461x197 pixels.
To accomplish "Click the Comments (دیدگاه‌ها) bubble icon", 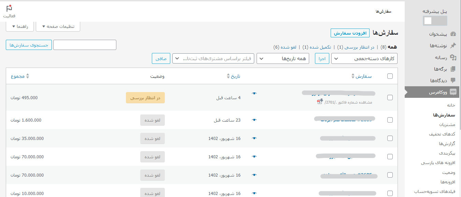I will (453, 80).
